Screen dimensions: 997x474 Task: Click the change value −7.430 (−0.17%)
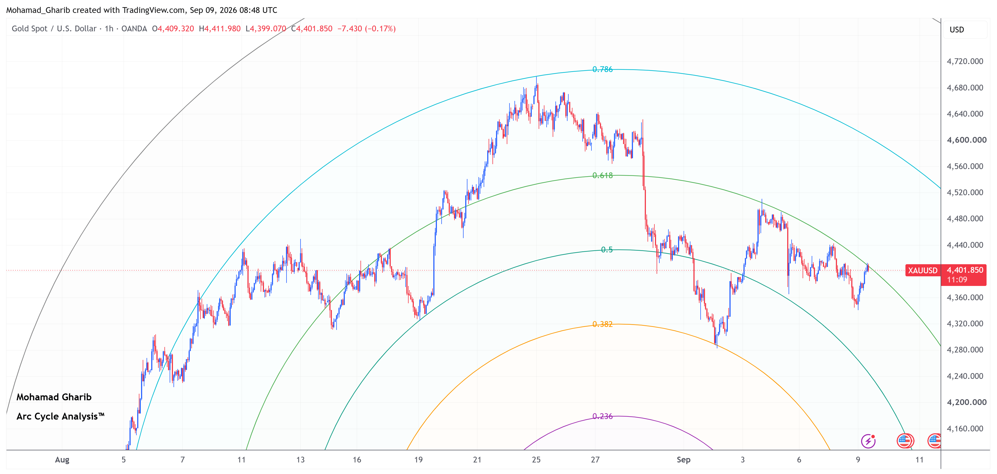click(x=367, y=29)
